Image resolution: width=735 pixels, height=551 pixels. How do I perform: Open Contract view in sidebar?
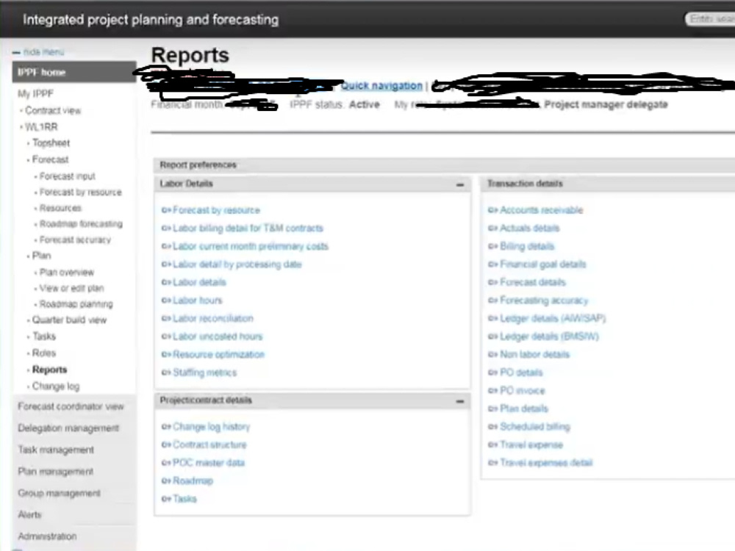[x=53, y=111]
